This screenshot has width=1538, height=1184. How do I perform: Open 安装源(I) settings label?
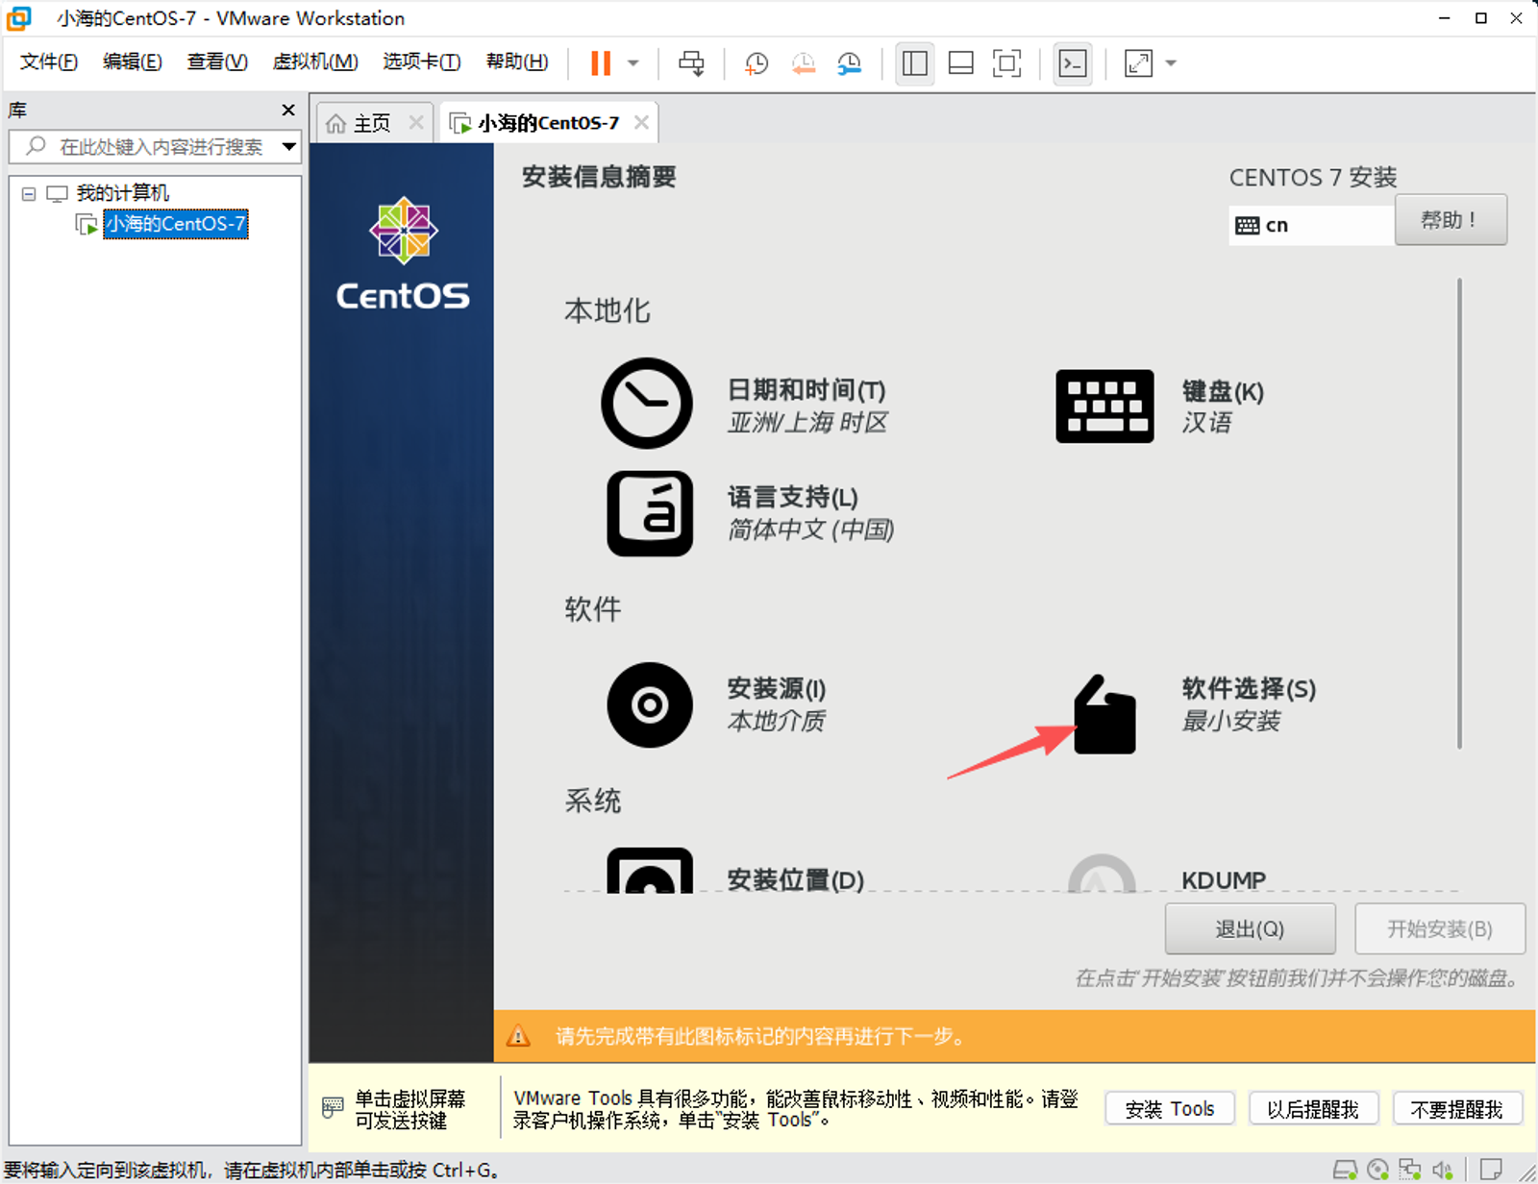click(777, 688)
